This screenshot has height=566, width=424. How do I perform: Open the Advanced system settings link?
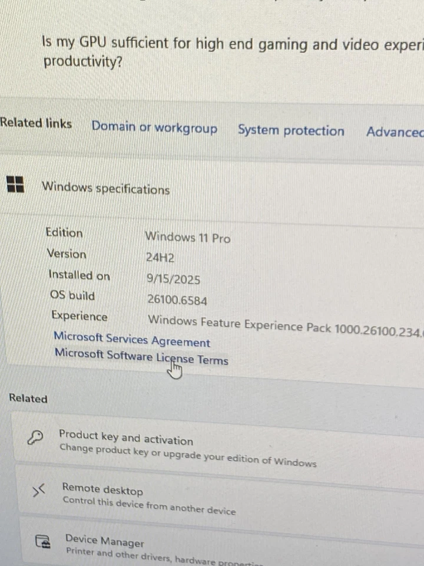point(395,131)
